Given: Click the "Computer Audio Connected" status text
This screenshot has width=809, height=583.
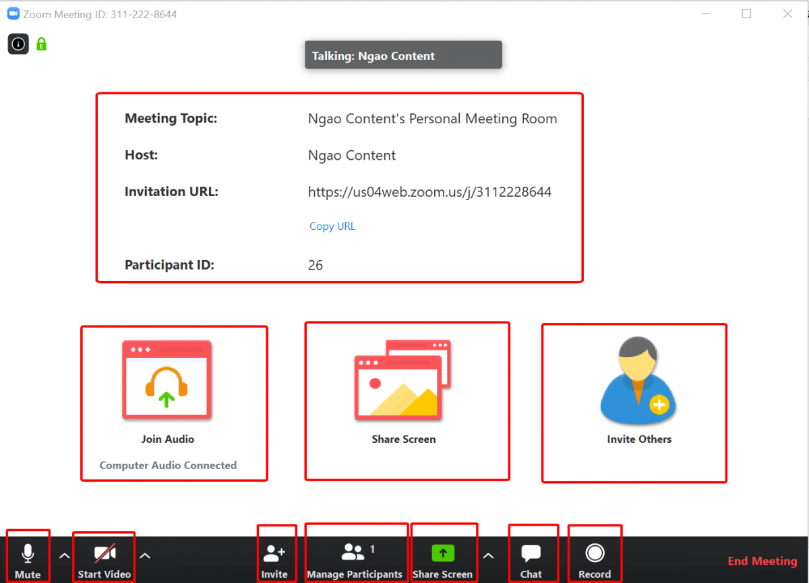Looking at the screenshot, I should (x=168, y=465).
